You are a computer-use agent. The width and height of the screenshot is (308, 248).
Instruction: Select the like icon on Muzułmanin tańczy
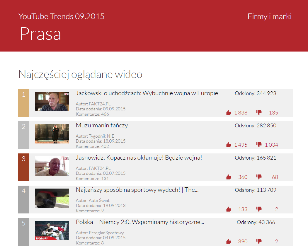228,144
